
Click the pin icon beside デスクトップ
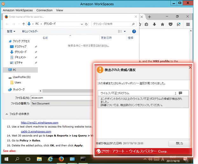click(36, 47)
